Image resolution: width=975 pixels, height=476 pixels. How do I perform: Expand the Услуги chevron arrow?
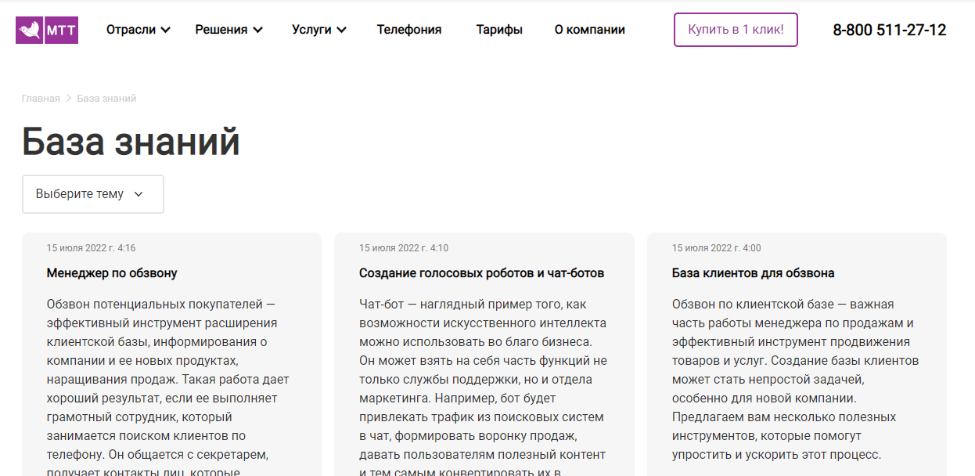click(x=341, y=31)
